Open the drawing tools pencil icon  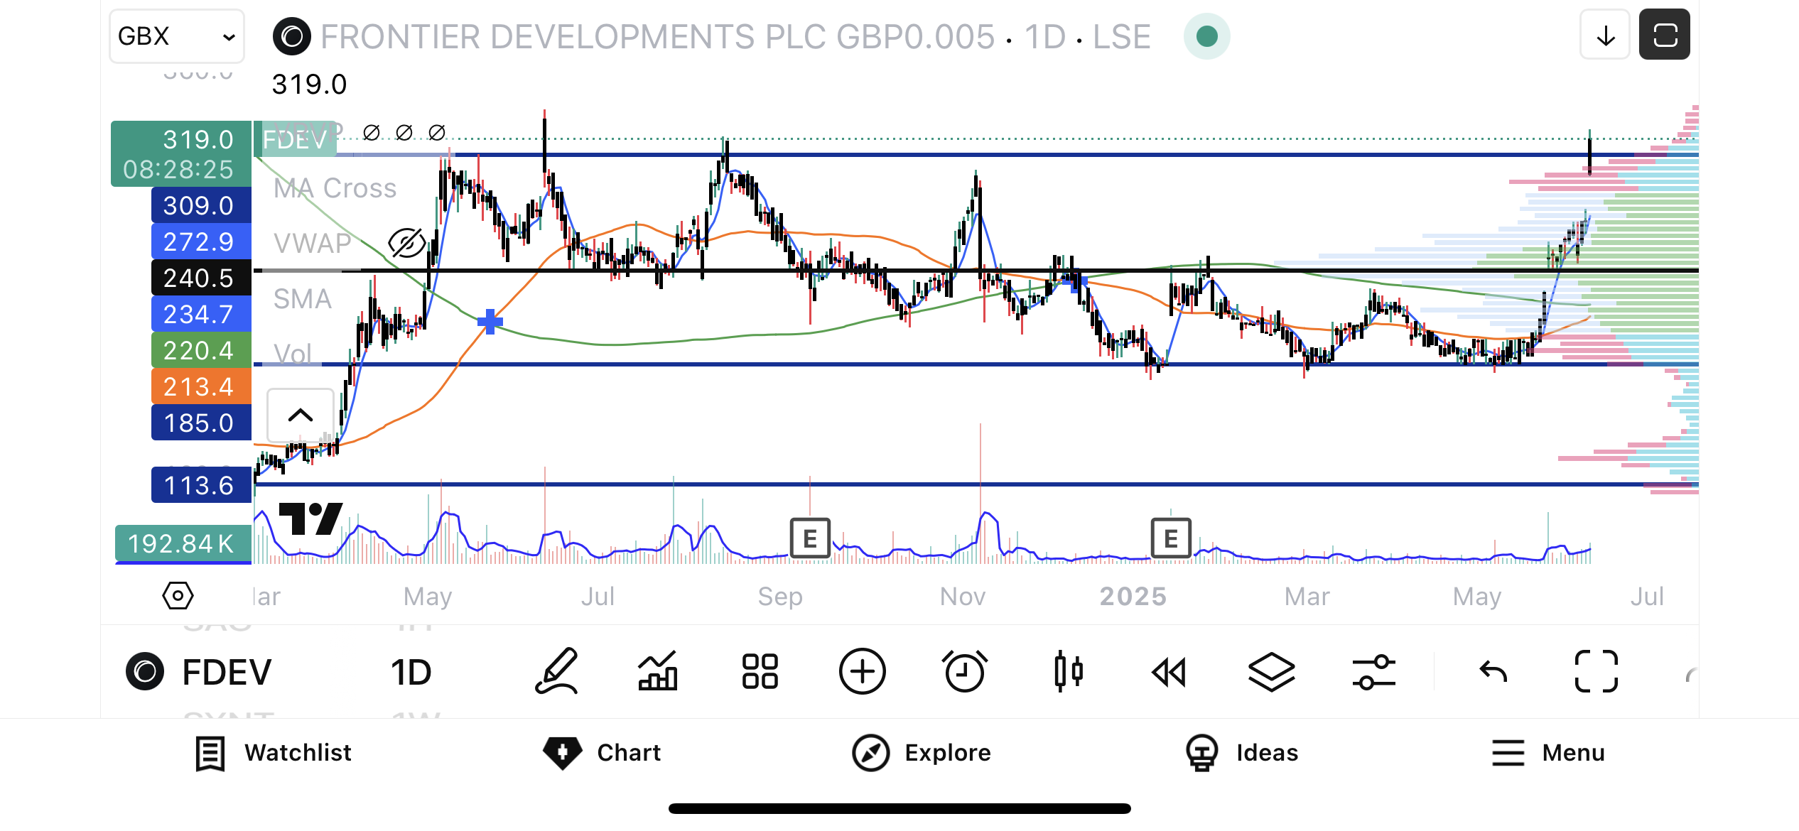(556, 671)
